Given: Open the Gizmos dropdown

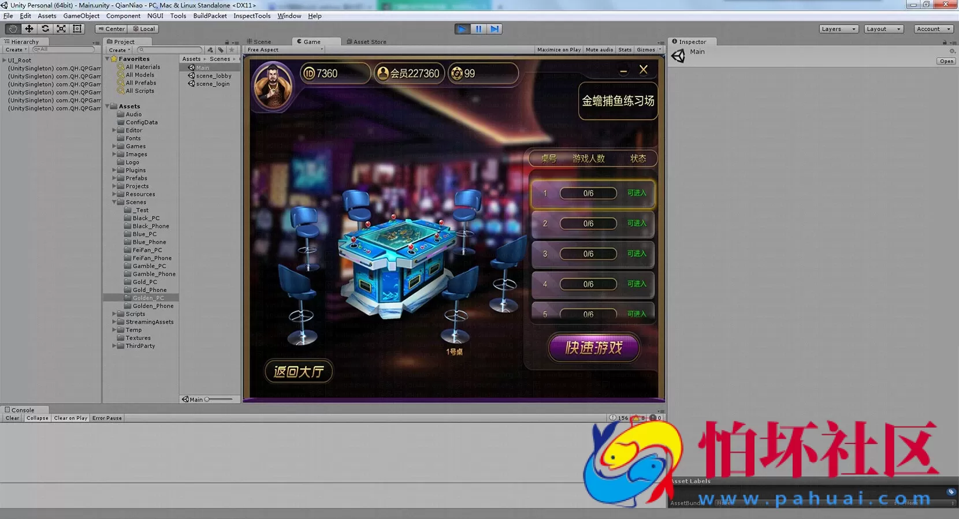Looking at the screenshot, I should (649, 50).
